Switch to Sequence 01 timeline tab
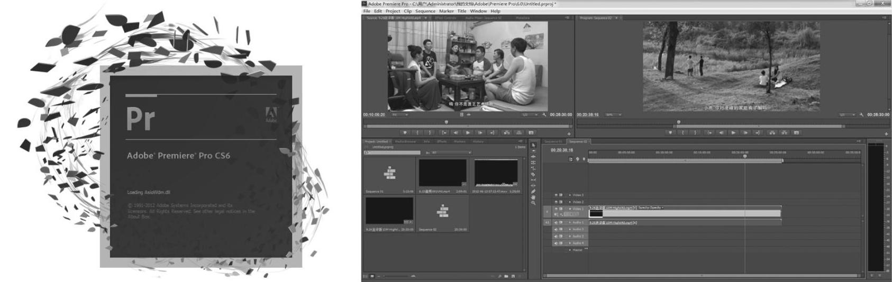The image size is (892, 282). coord(553,142)
